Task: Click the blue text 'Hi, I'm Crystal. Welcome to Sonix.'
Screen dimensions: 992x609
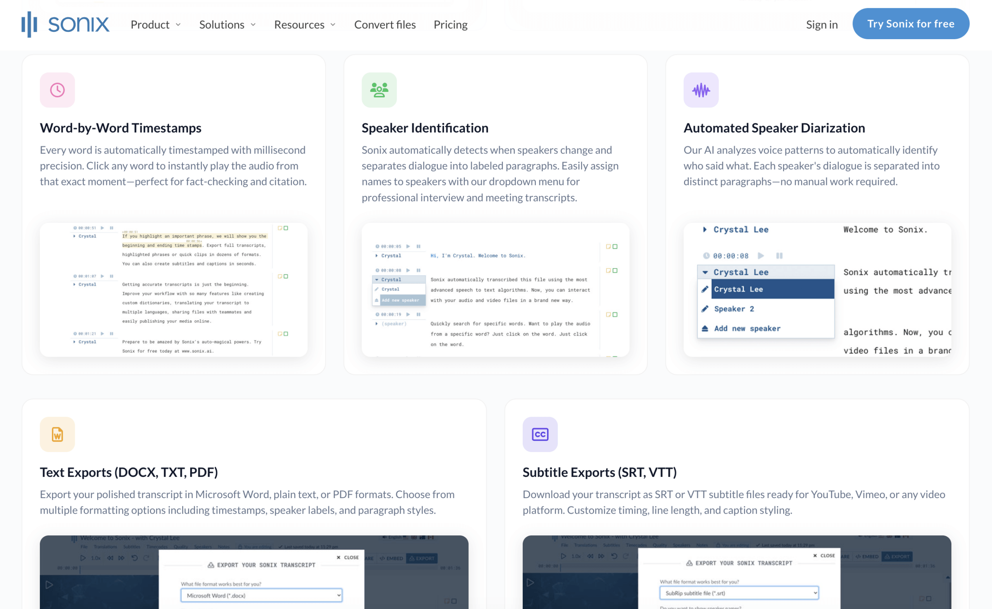Action: coord(478,256)
